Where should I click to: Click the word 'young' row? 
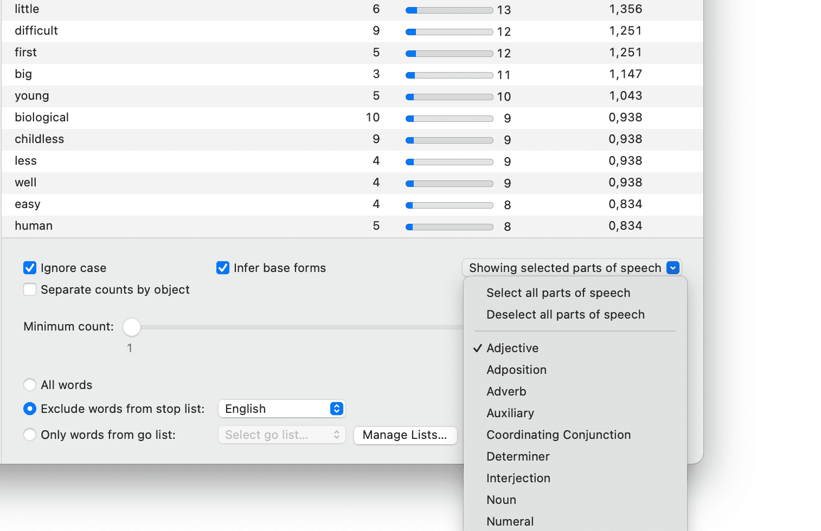click(x=352, y=96)
